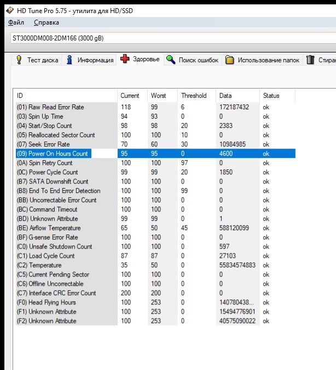Select the (BD) Unknown Attribute row
Screen dimensions: 336x370
click(x=155, y=219)
